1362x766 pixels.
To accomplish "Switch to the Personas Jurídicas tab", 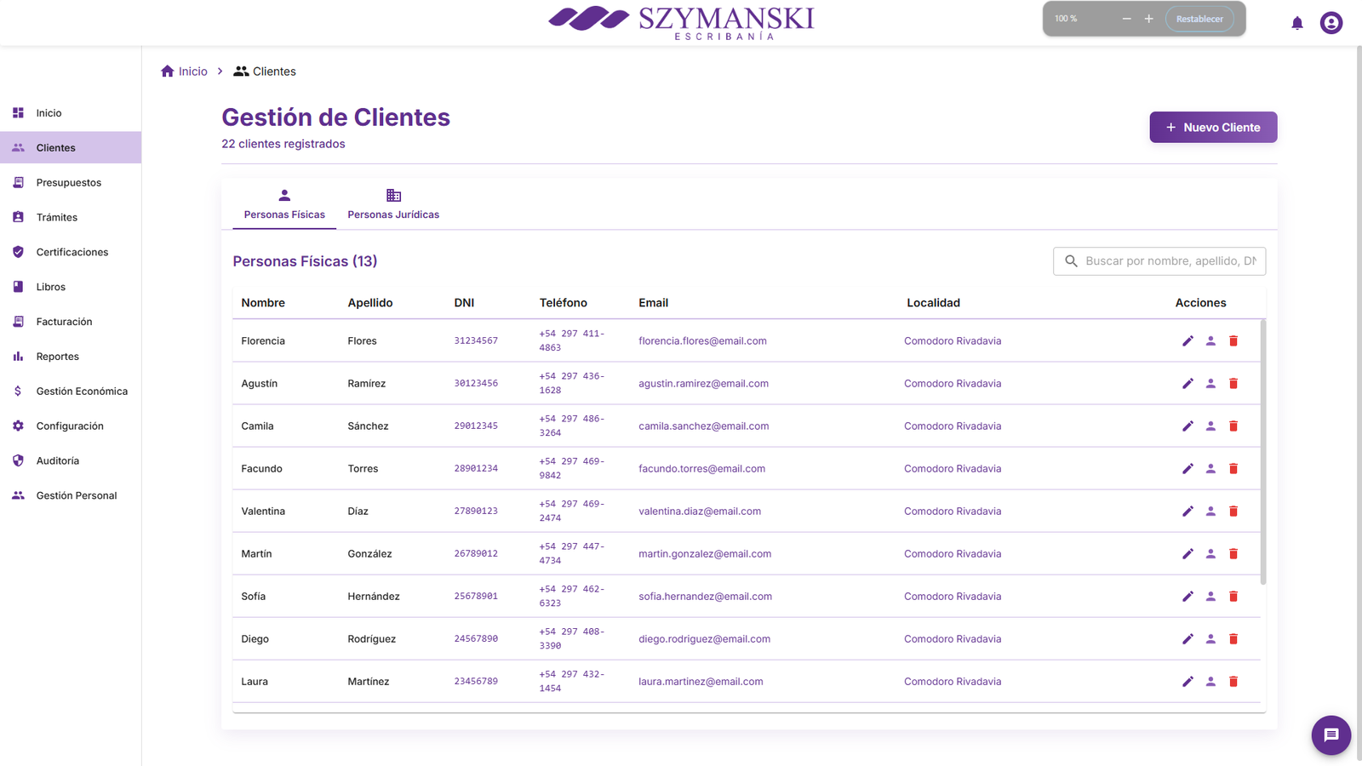I will 393,205.
